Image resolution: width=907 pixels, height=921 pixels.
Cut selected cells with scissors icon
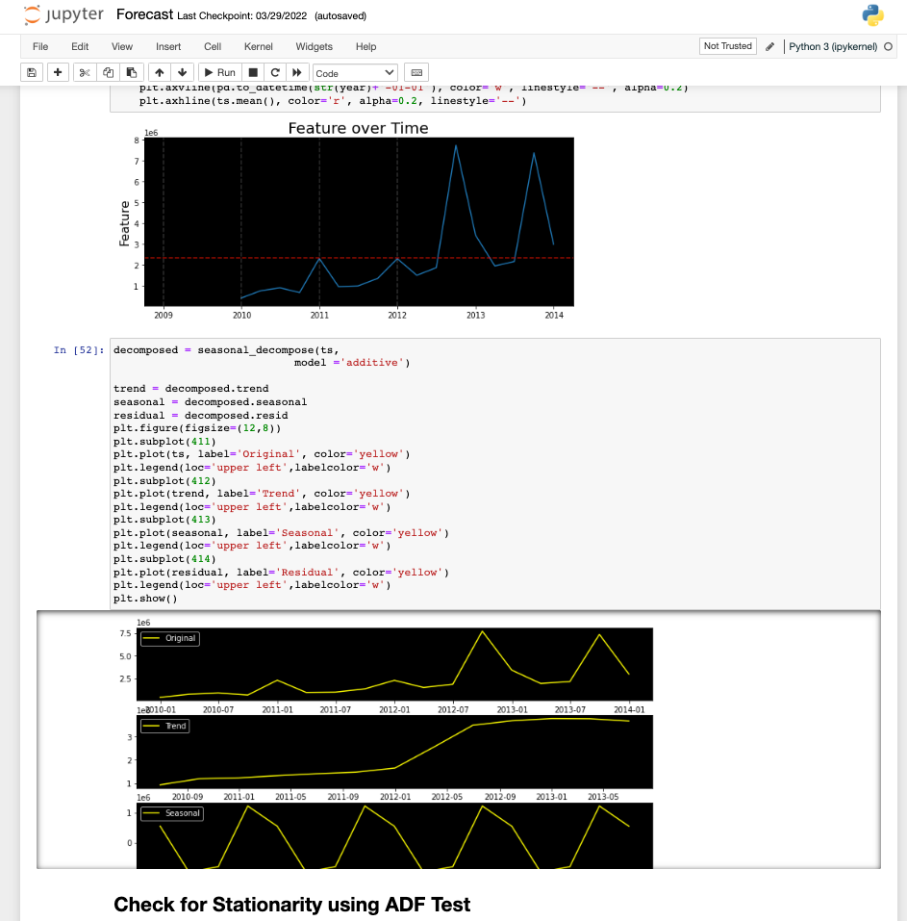85,72
